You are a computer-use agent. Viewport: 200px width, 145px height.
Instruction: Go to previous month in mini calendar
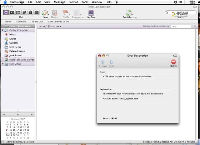pyautogui.click(x=4, y=115)
